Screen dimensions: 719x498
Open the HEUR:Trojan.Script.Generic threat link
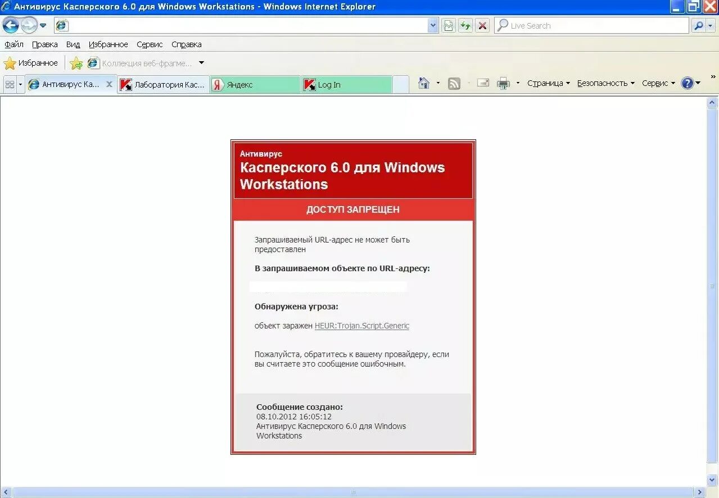362,326
